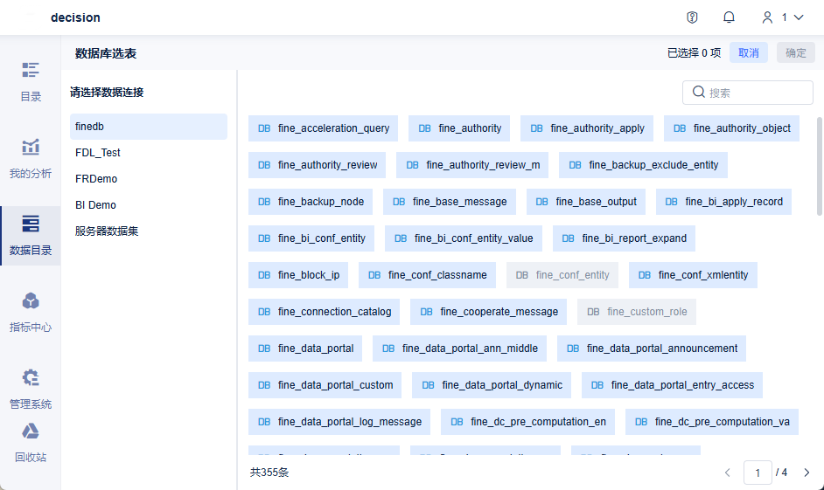The image size is (824, 490).
Task: Click the DB icon of fine_data_portal
Action: (x=264, y=349)
